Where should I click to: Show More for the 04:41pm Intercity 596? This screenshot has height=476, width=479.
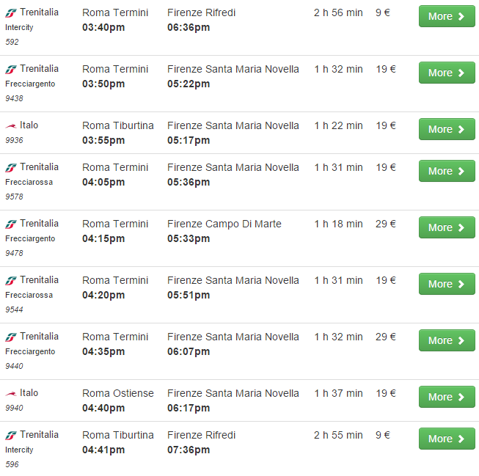(446, 439)
